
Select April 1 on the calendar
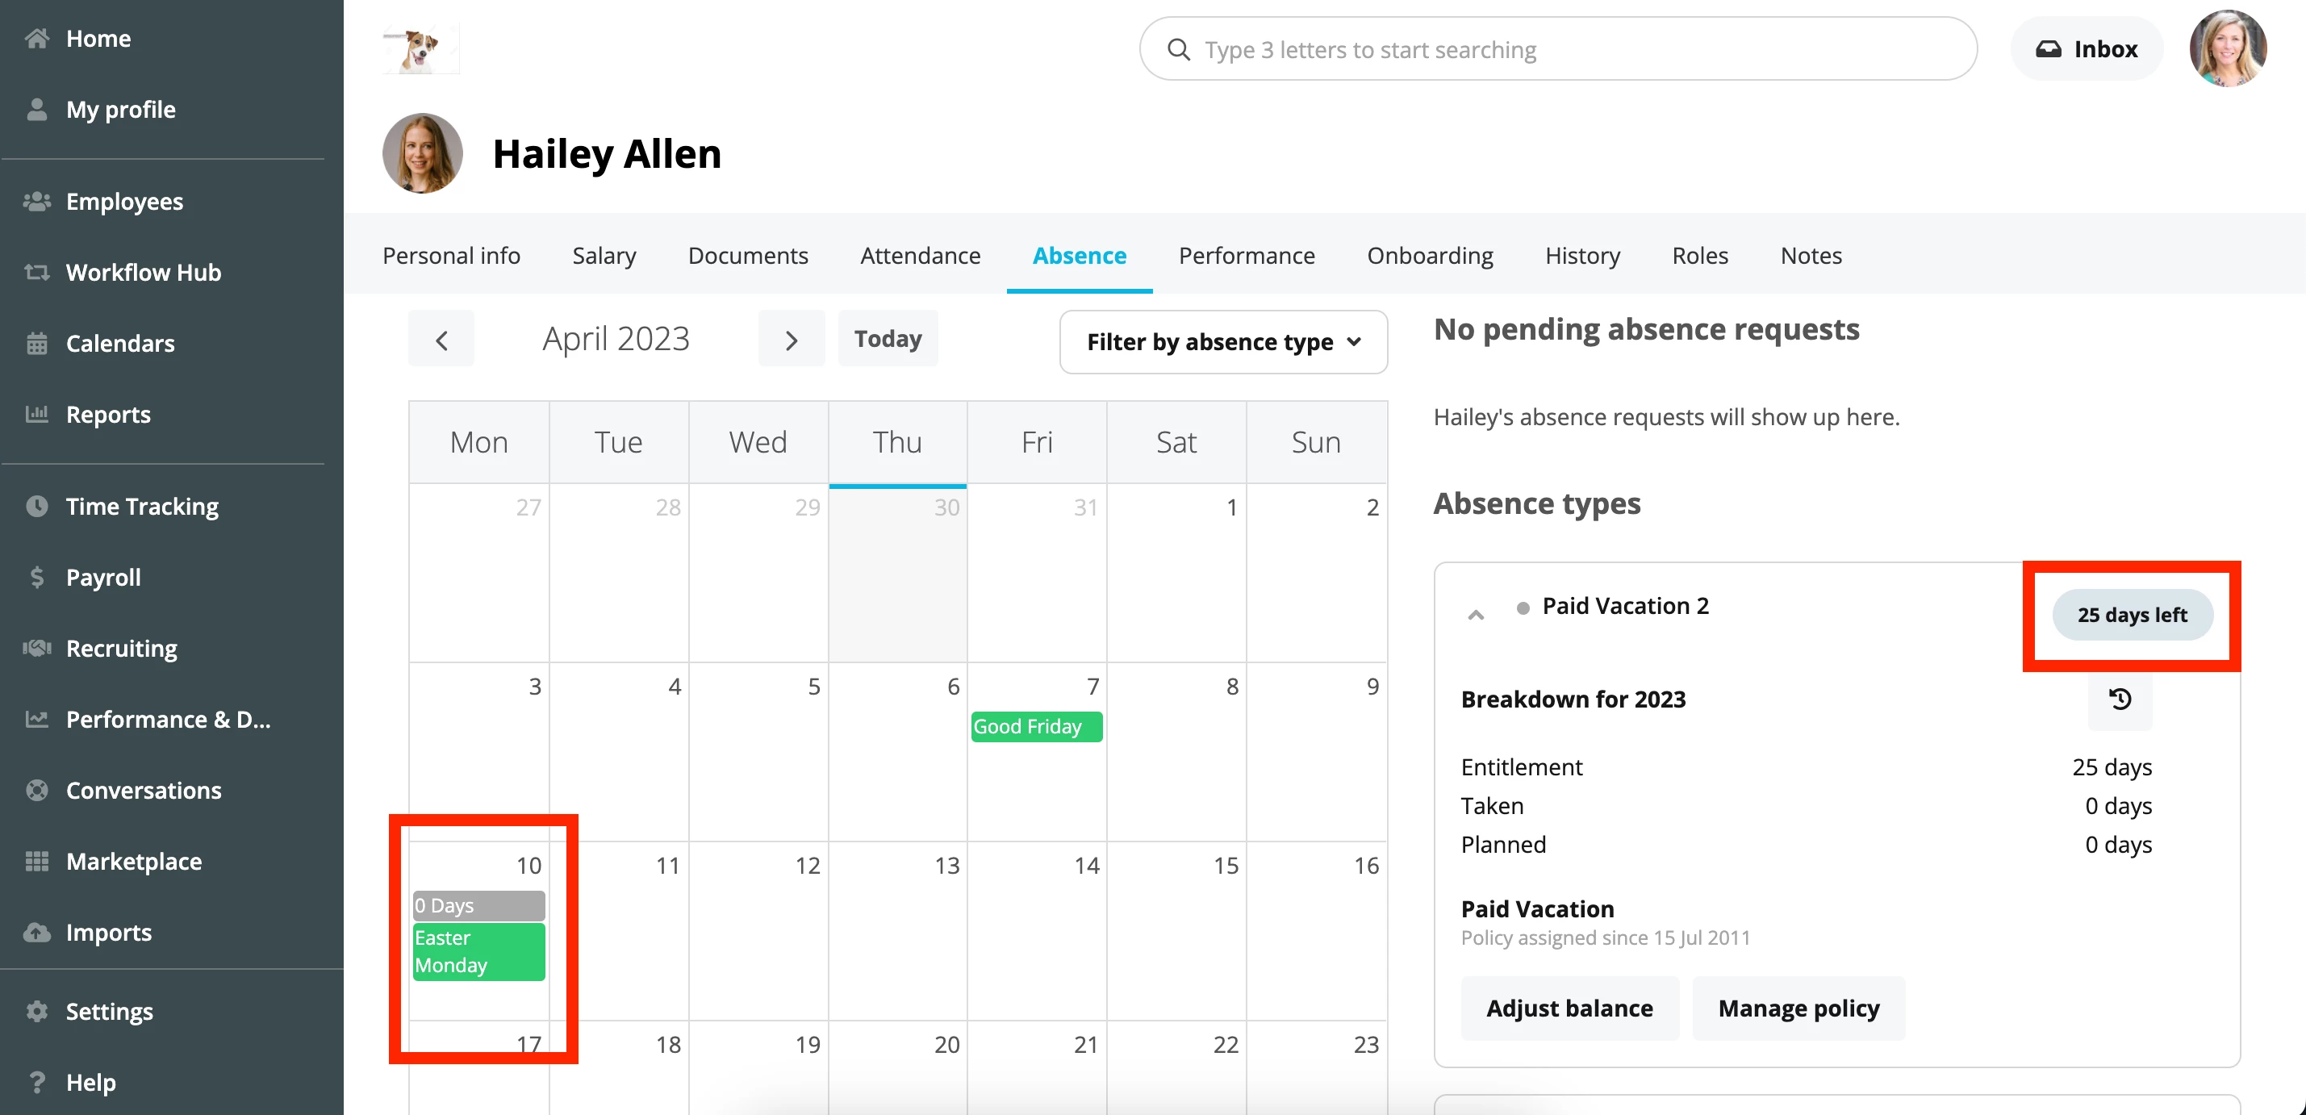pos(1177,573)
